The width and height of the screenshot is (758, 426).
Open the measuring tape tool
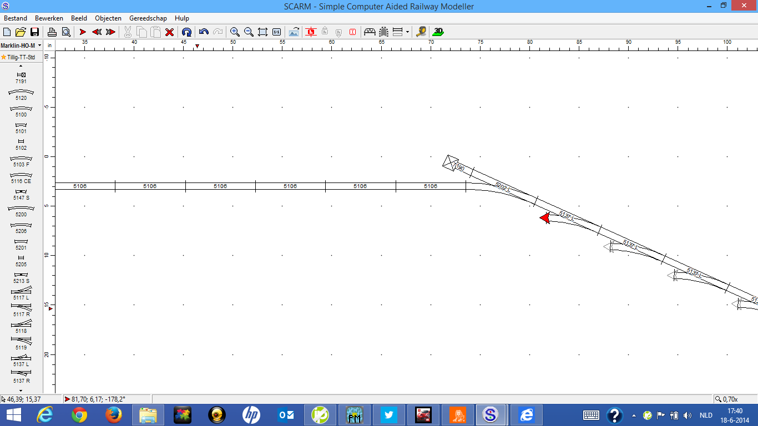421,32
